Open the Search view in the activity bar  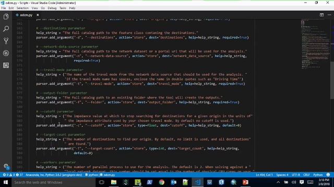(x=6, y=29)
